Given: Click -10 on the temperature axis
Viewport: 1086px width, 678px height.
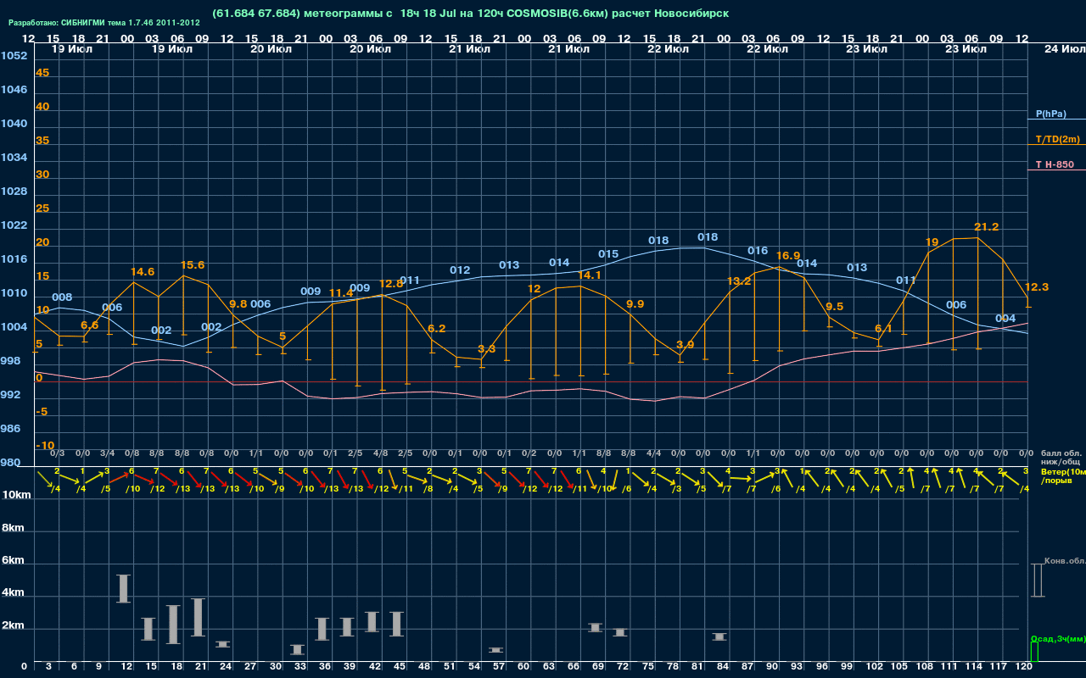Looking at the screenshot, I should click(46, 446).
